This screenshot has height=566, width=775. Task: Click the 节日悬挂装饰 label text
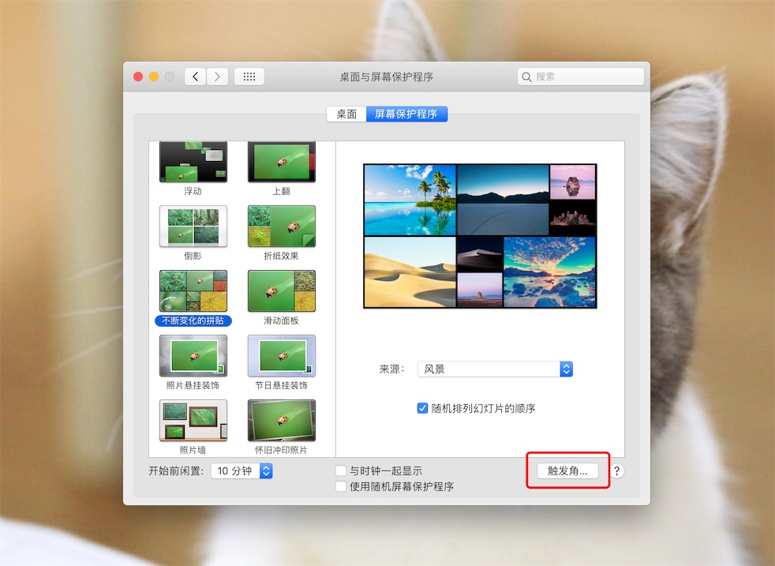click(x=281, y=385)
